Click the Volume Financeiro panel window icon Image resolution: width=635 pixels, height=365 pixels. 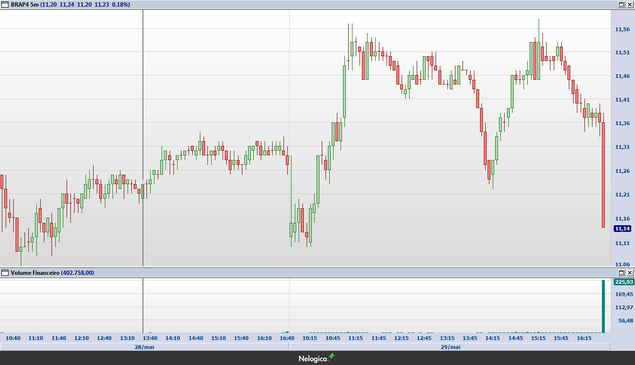coord(5,272)
